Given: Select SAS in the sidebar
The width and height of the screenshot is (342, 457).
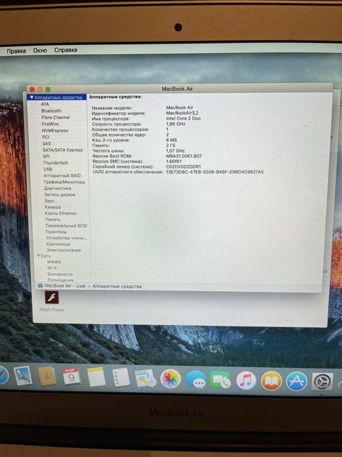Looking at the screenshot, I should point(46,144).
